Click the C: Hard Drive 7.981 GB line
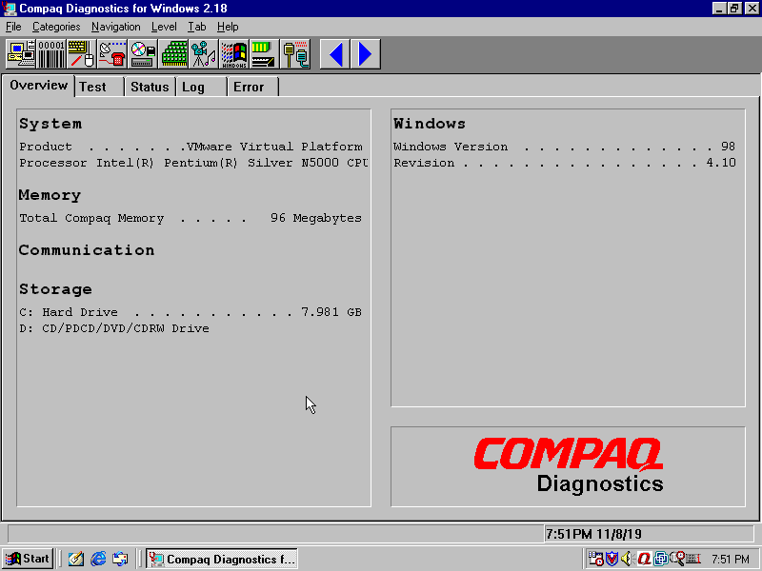 pos(190,312)
